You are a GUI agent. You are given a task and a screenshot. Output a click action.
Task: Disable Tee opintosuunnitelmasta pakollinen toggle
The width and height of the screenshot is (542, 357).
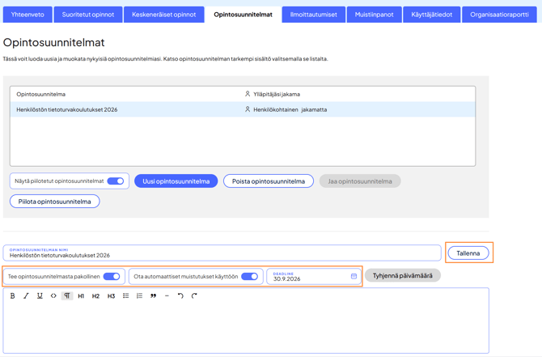point(112,277)
